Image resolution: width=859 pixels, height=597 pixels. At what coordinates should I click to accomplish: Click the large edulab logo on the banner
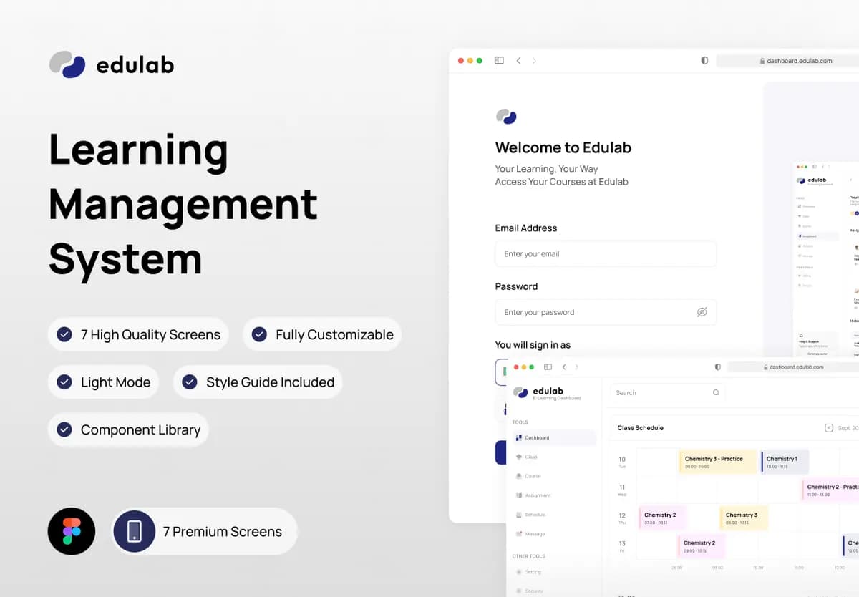coord(112,65)
